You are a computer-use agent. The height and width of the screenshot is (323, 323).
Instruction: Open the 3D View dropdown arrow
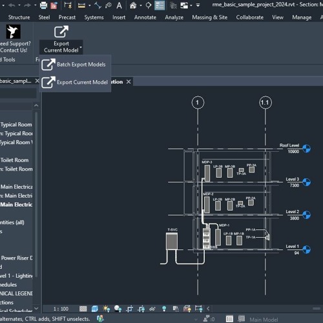click(141, 5)
